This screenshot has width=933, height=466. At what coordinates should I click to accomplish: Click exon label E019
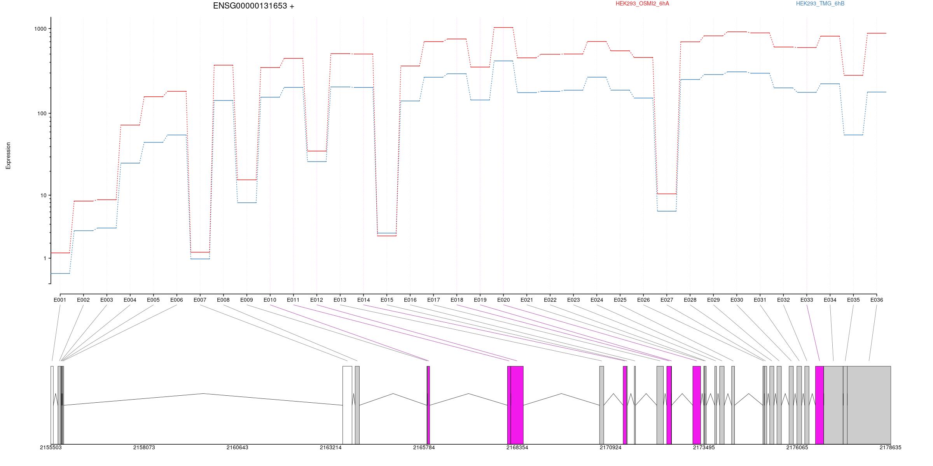tap(480, 300)
